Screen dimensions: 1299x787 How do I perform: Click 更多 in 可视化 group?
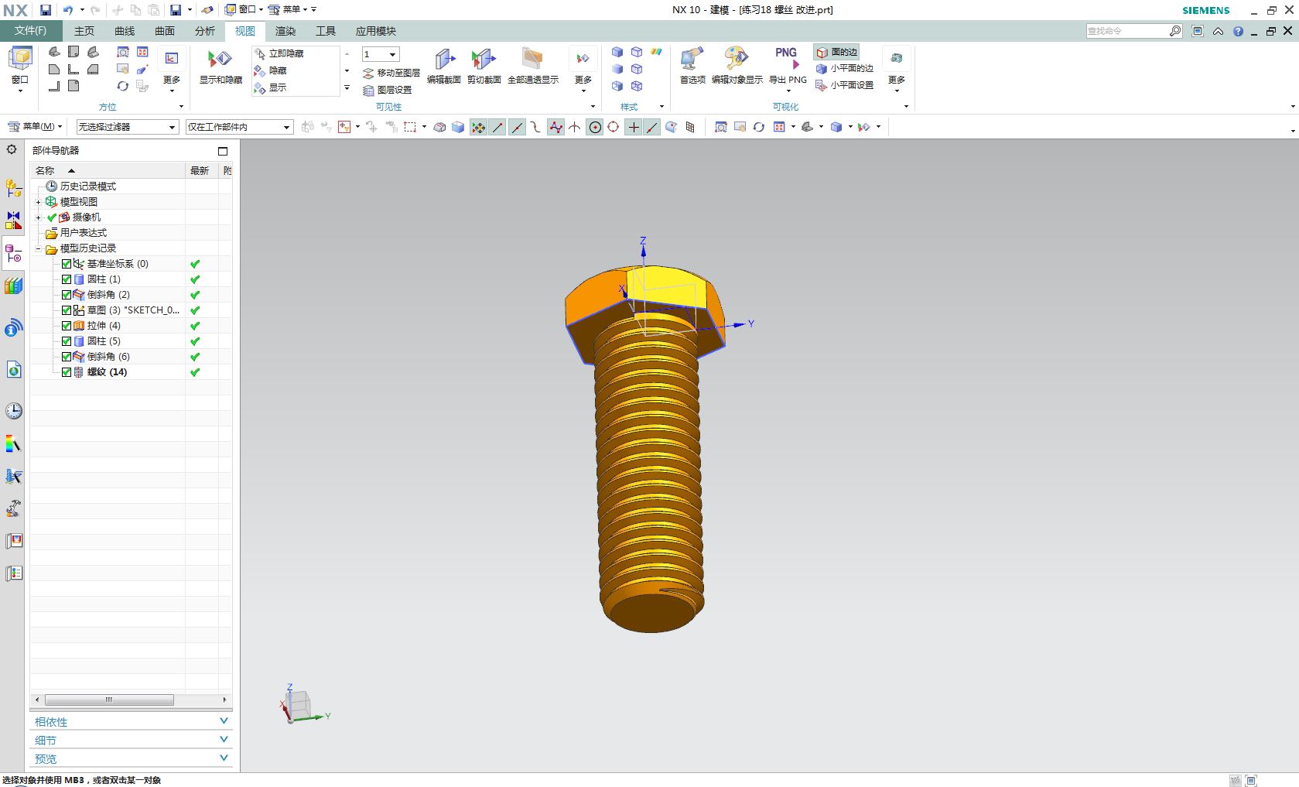(x=897, y=70)
